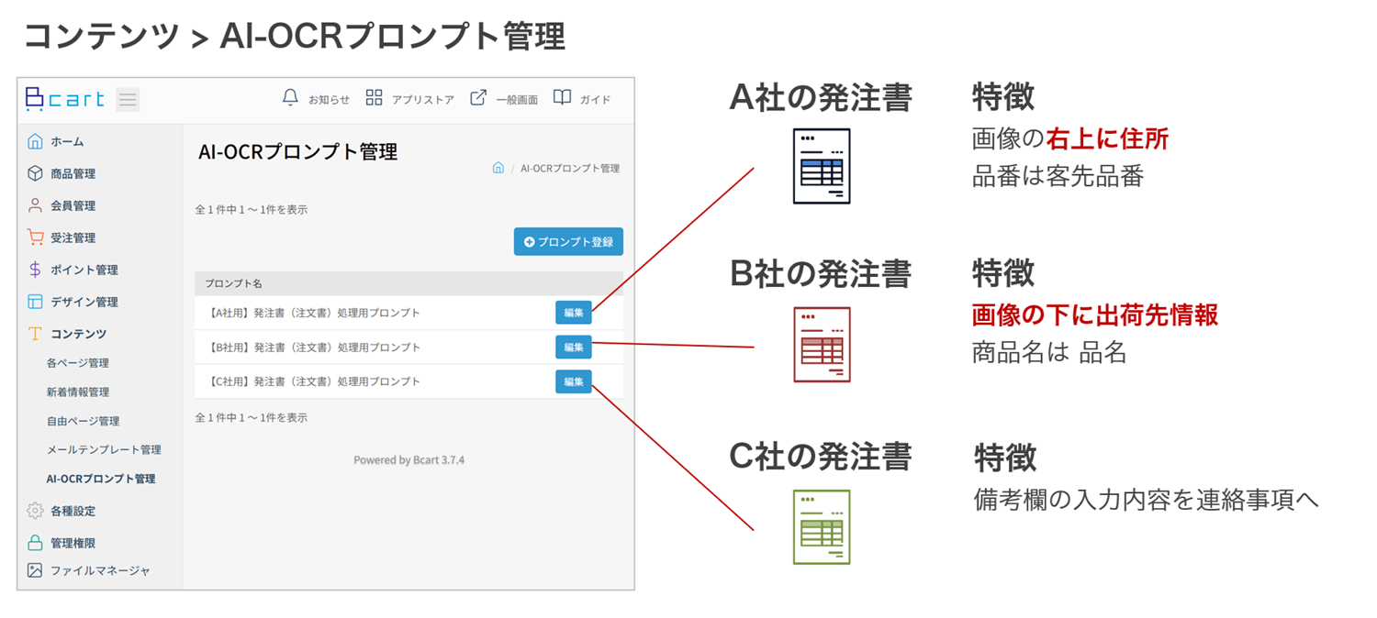The image size is (1377, 618).
Task: Go to ホーム in sidebar
Action: point(66,141)
